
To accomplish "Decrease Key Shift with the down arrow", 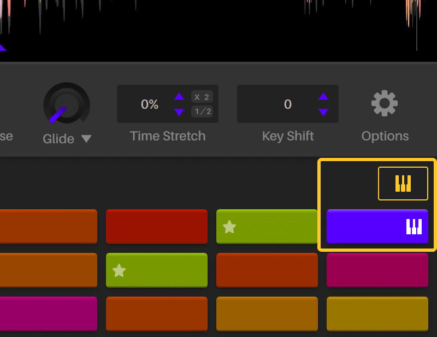I will pos(323,111).
